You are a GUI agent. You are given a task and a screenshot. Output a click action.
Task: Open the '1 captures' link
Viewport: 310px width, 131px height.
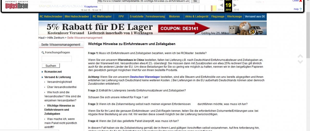pyautogui.click(x=91, y=6)
